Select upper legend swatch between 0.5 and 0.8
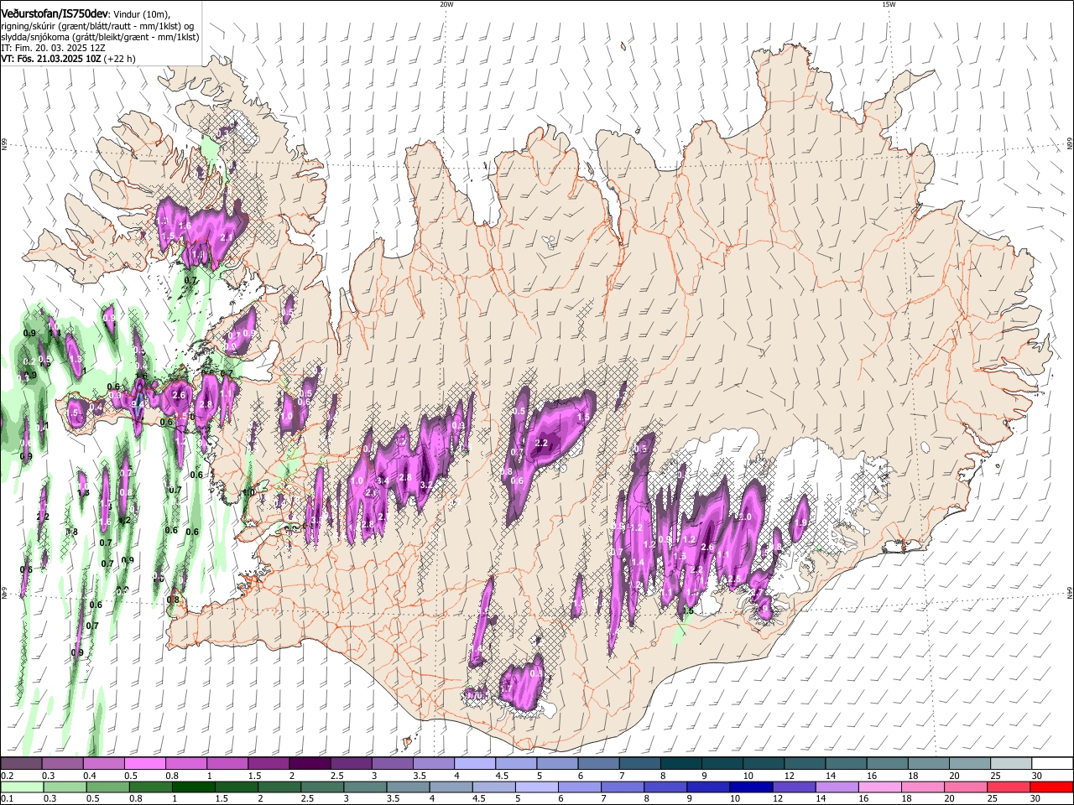Image resolution: width=1074 pixels, height=805 pixels. (x=145, y=764)
